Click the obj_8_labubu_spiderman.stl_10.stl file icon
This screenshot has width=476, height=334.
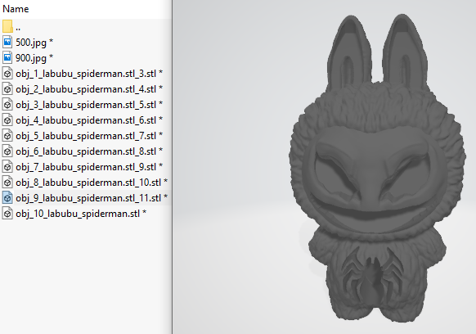click(x=7, y=182)
